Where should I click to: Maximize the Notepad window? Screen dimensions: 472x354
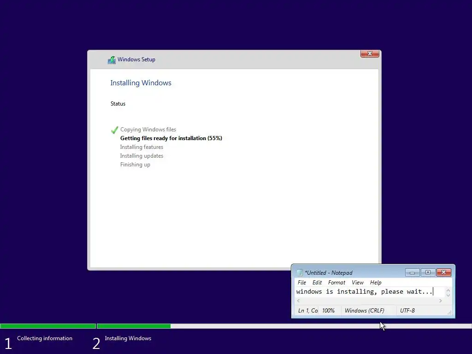(428, 272)
